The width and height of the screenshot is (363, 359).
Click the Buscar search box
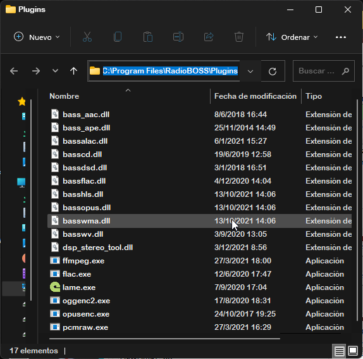click(323, 71)
